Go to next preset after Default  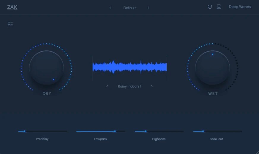(x=149, y=8)
